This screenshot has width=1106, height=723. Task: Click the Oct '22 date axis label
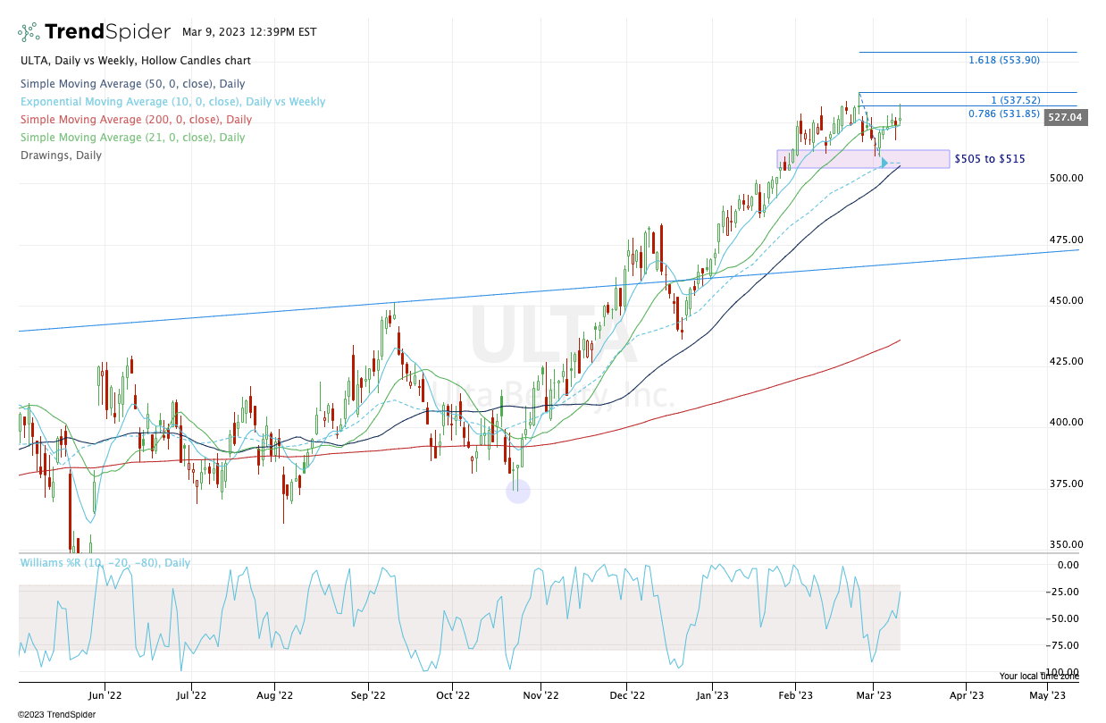pos(453,694)
